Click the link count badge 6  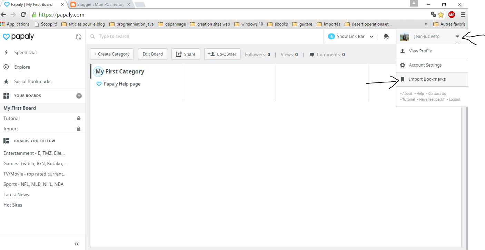[x=331, y=36]
